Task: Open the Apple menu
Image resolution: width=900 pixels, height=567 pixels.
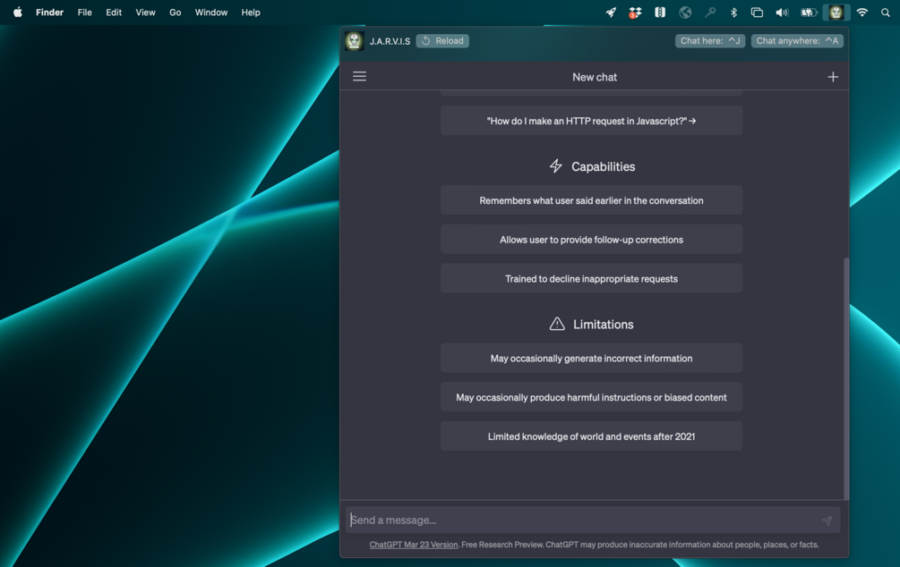Action: pyautogui.click(x=17, y=12)
